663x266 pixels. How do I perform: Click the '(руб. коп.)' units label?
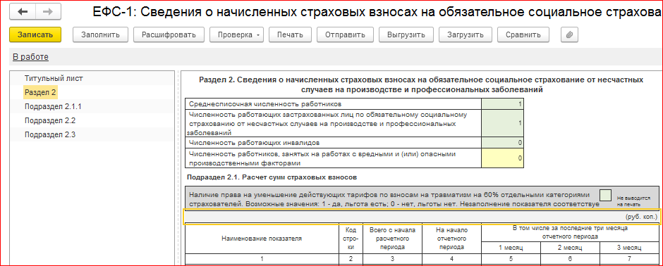click(641, 217)
